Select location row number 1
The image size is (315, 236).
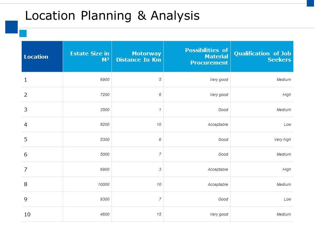[x=26, y=80]
